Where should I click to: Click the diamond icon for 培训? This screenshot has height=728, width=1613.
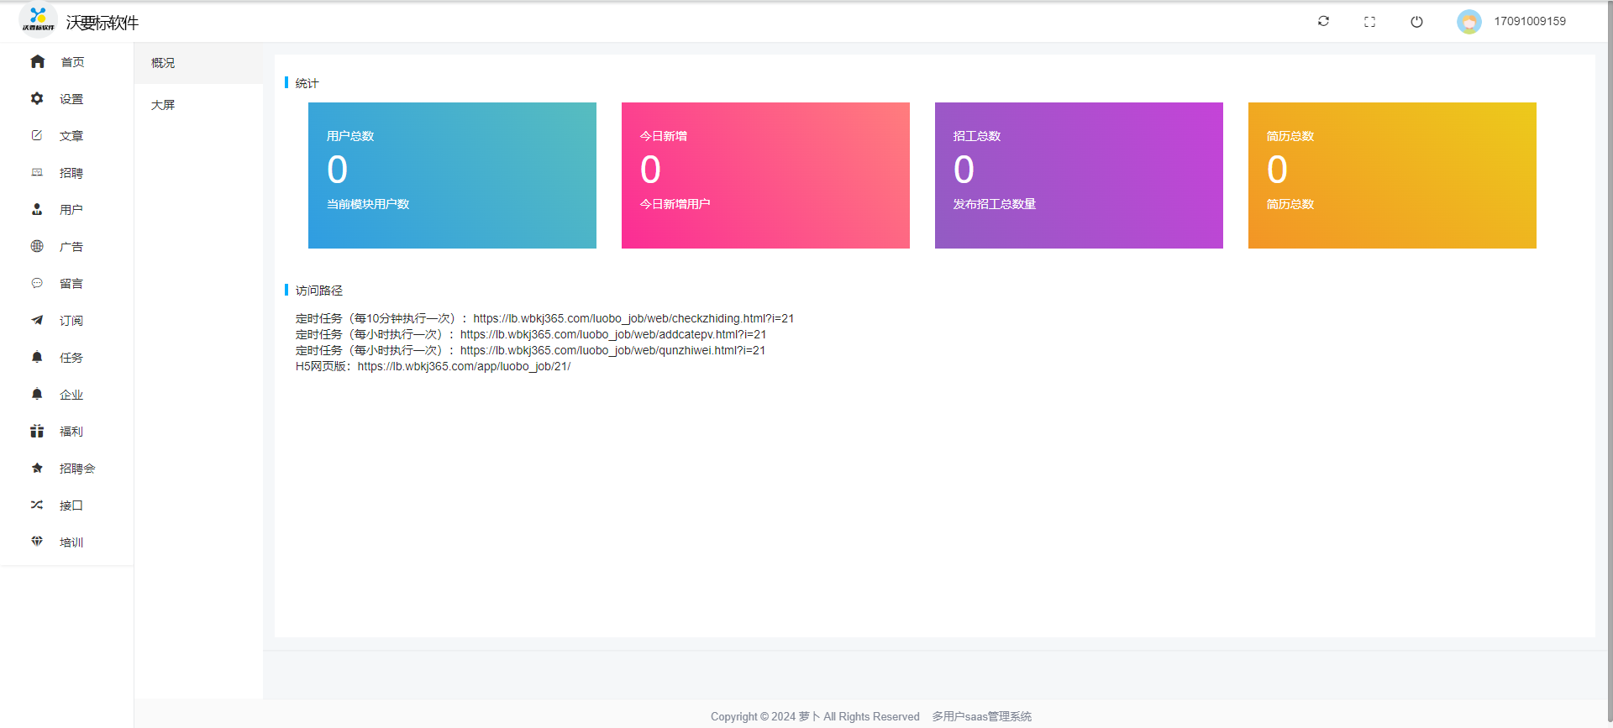pyautogui.click(x=37, y=542)
